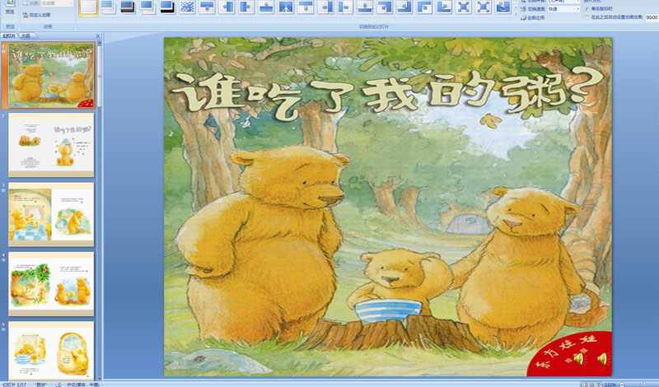Apply the uncover up transition icon

(365, 7)
